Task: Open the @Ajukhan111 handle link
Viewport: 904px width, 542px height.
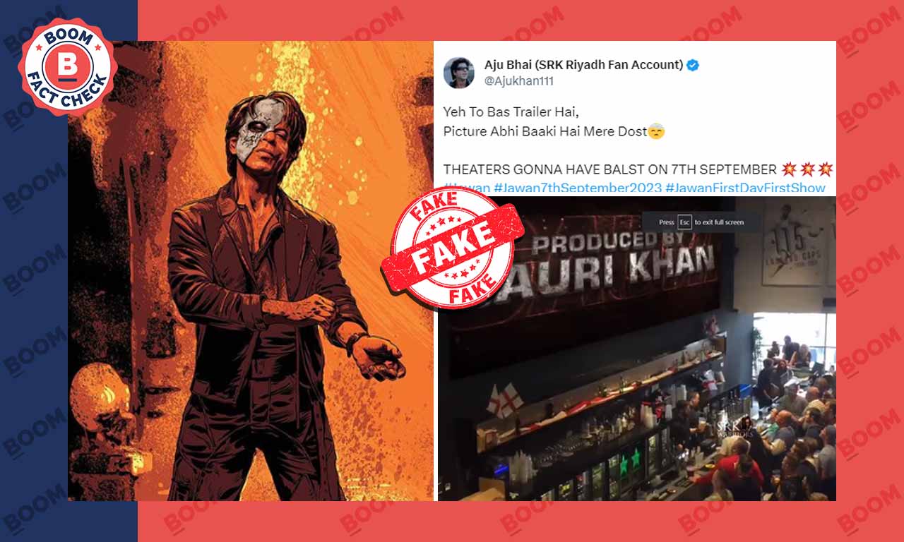Action: coord(519,81)
